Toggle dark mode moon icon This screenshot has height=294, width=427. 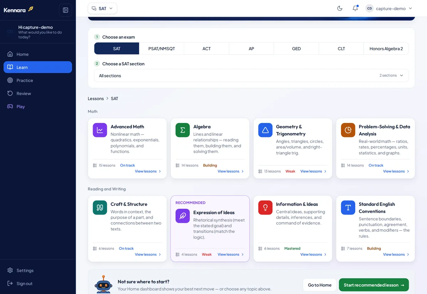(340, 9)
